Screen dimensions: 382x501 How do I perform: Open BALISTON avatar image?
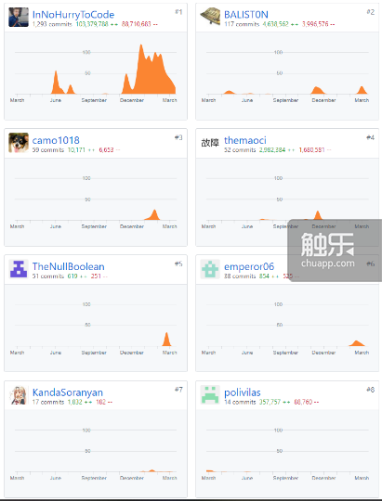tap(210, 18)
